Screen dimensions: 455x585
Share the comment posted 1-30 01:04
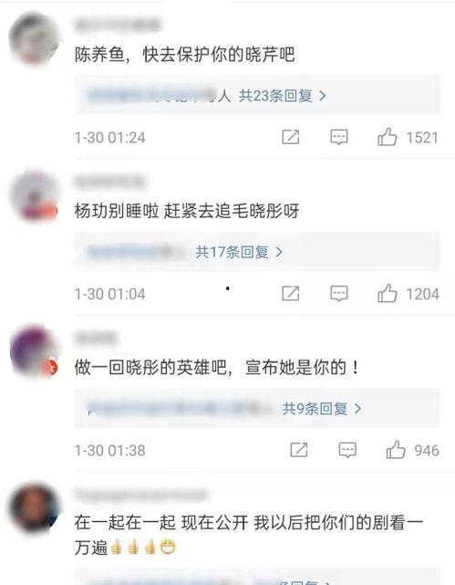(x=290, y=293)
